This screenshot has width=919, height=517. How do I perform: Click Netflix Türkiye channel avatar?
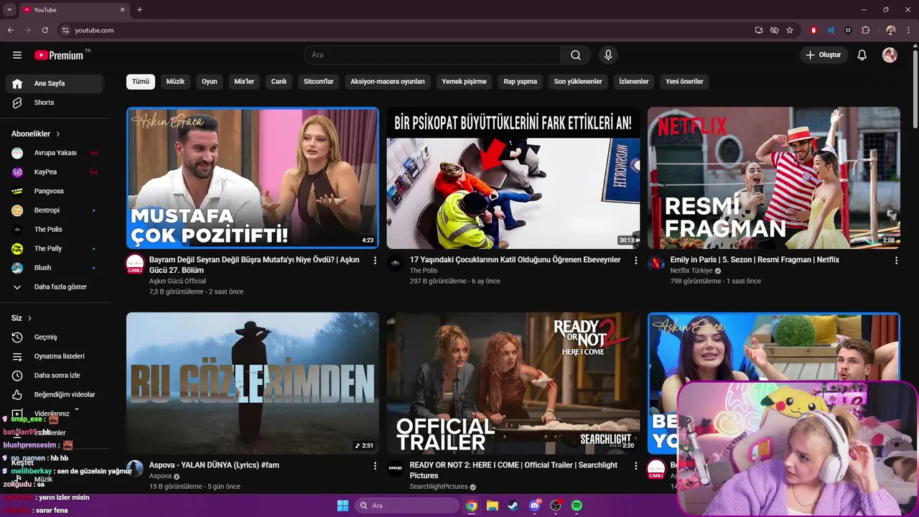point(656,264)
